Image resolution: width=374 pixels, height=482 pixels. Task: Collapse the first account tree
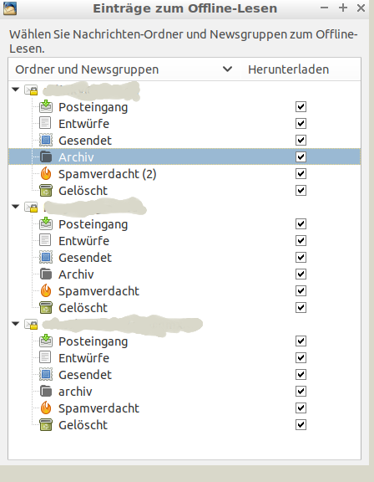click(15, 90)
